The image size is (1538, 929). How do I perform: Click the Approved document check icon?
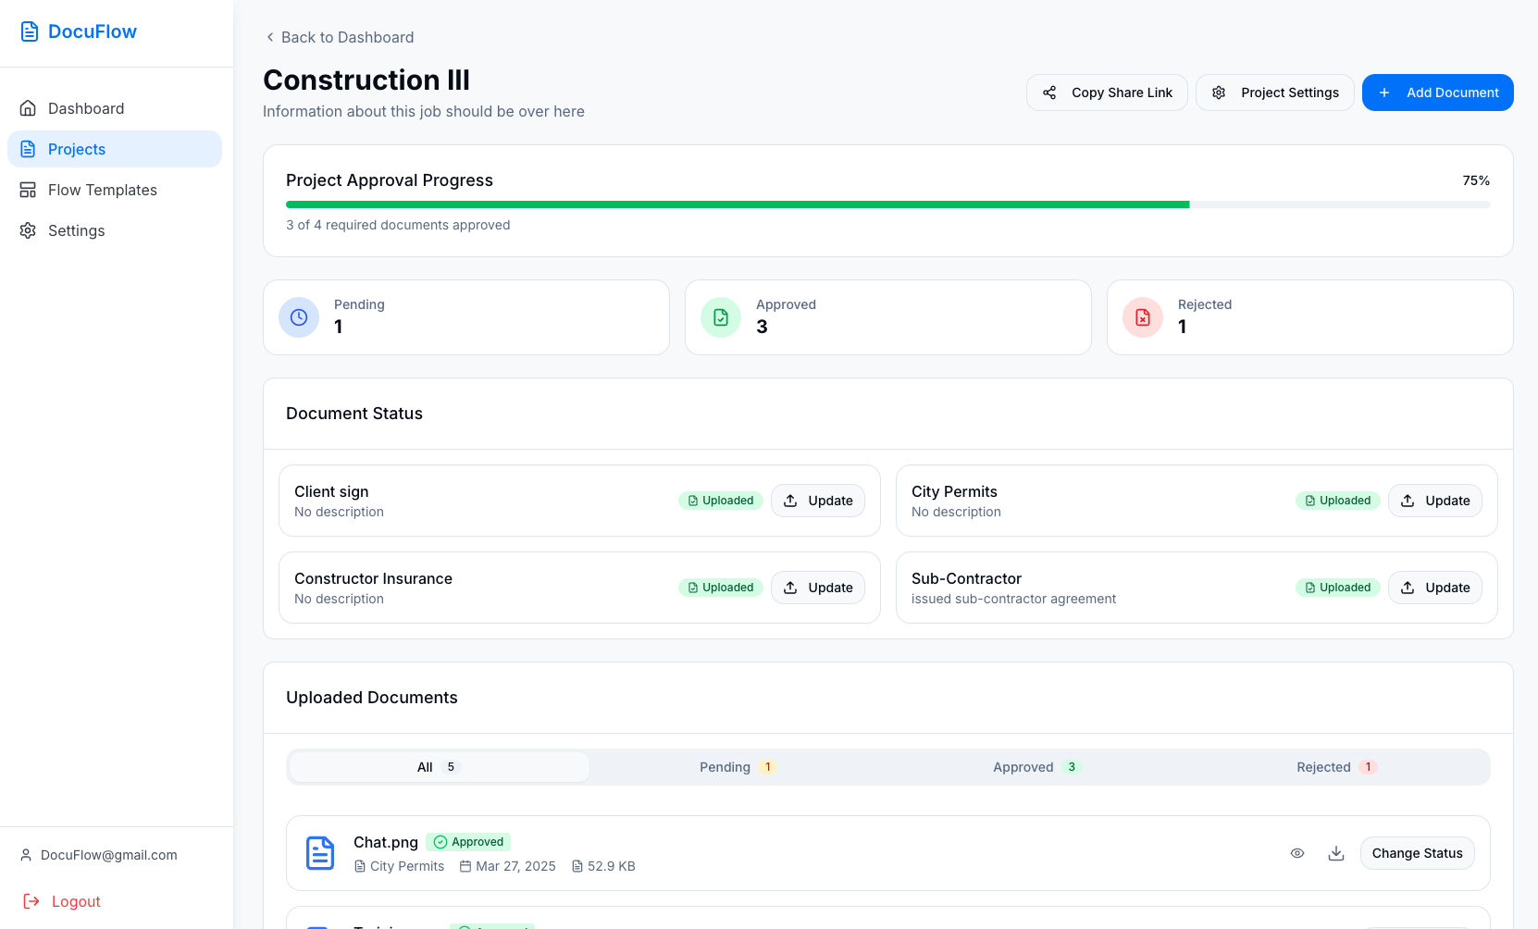(721, 317)
